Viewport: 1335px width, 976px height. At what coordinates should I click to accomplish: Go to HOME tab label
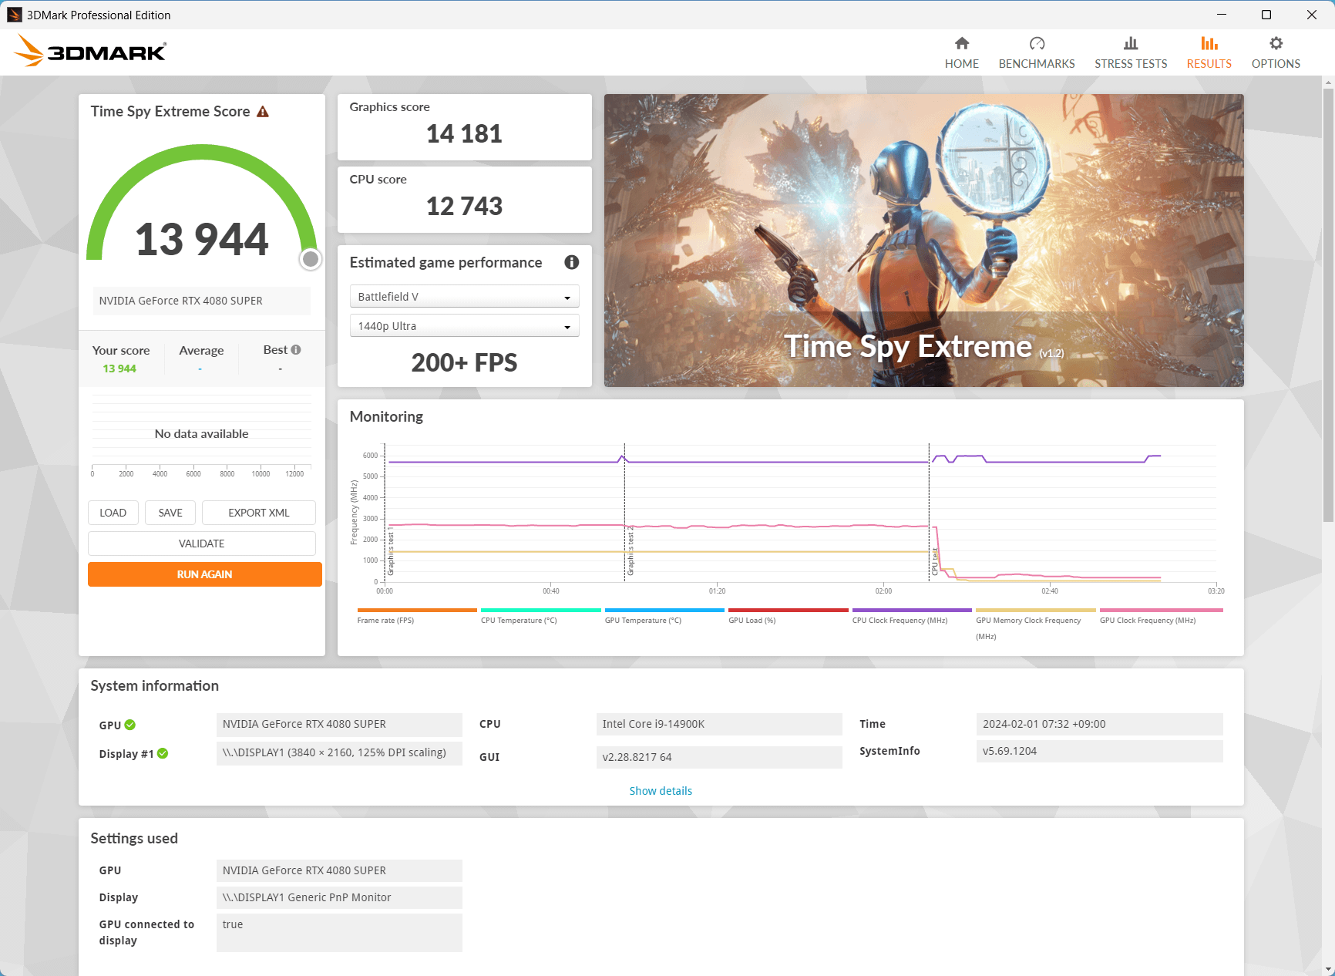[x=962, y=64]
